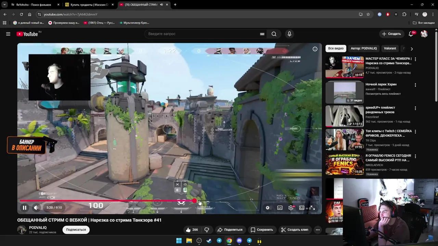
Task: Open the apps grid in bookmarks bar
Action: pyautogui.click(x=4, y=23)
